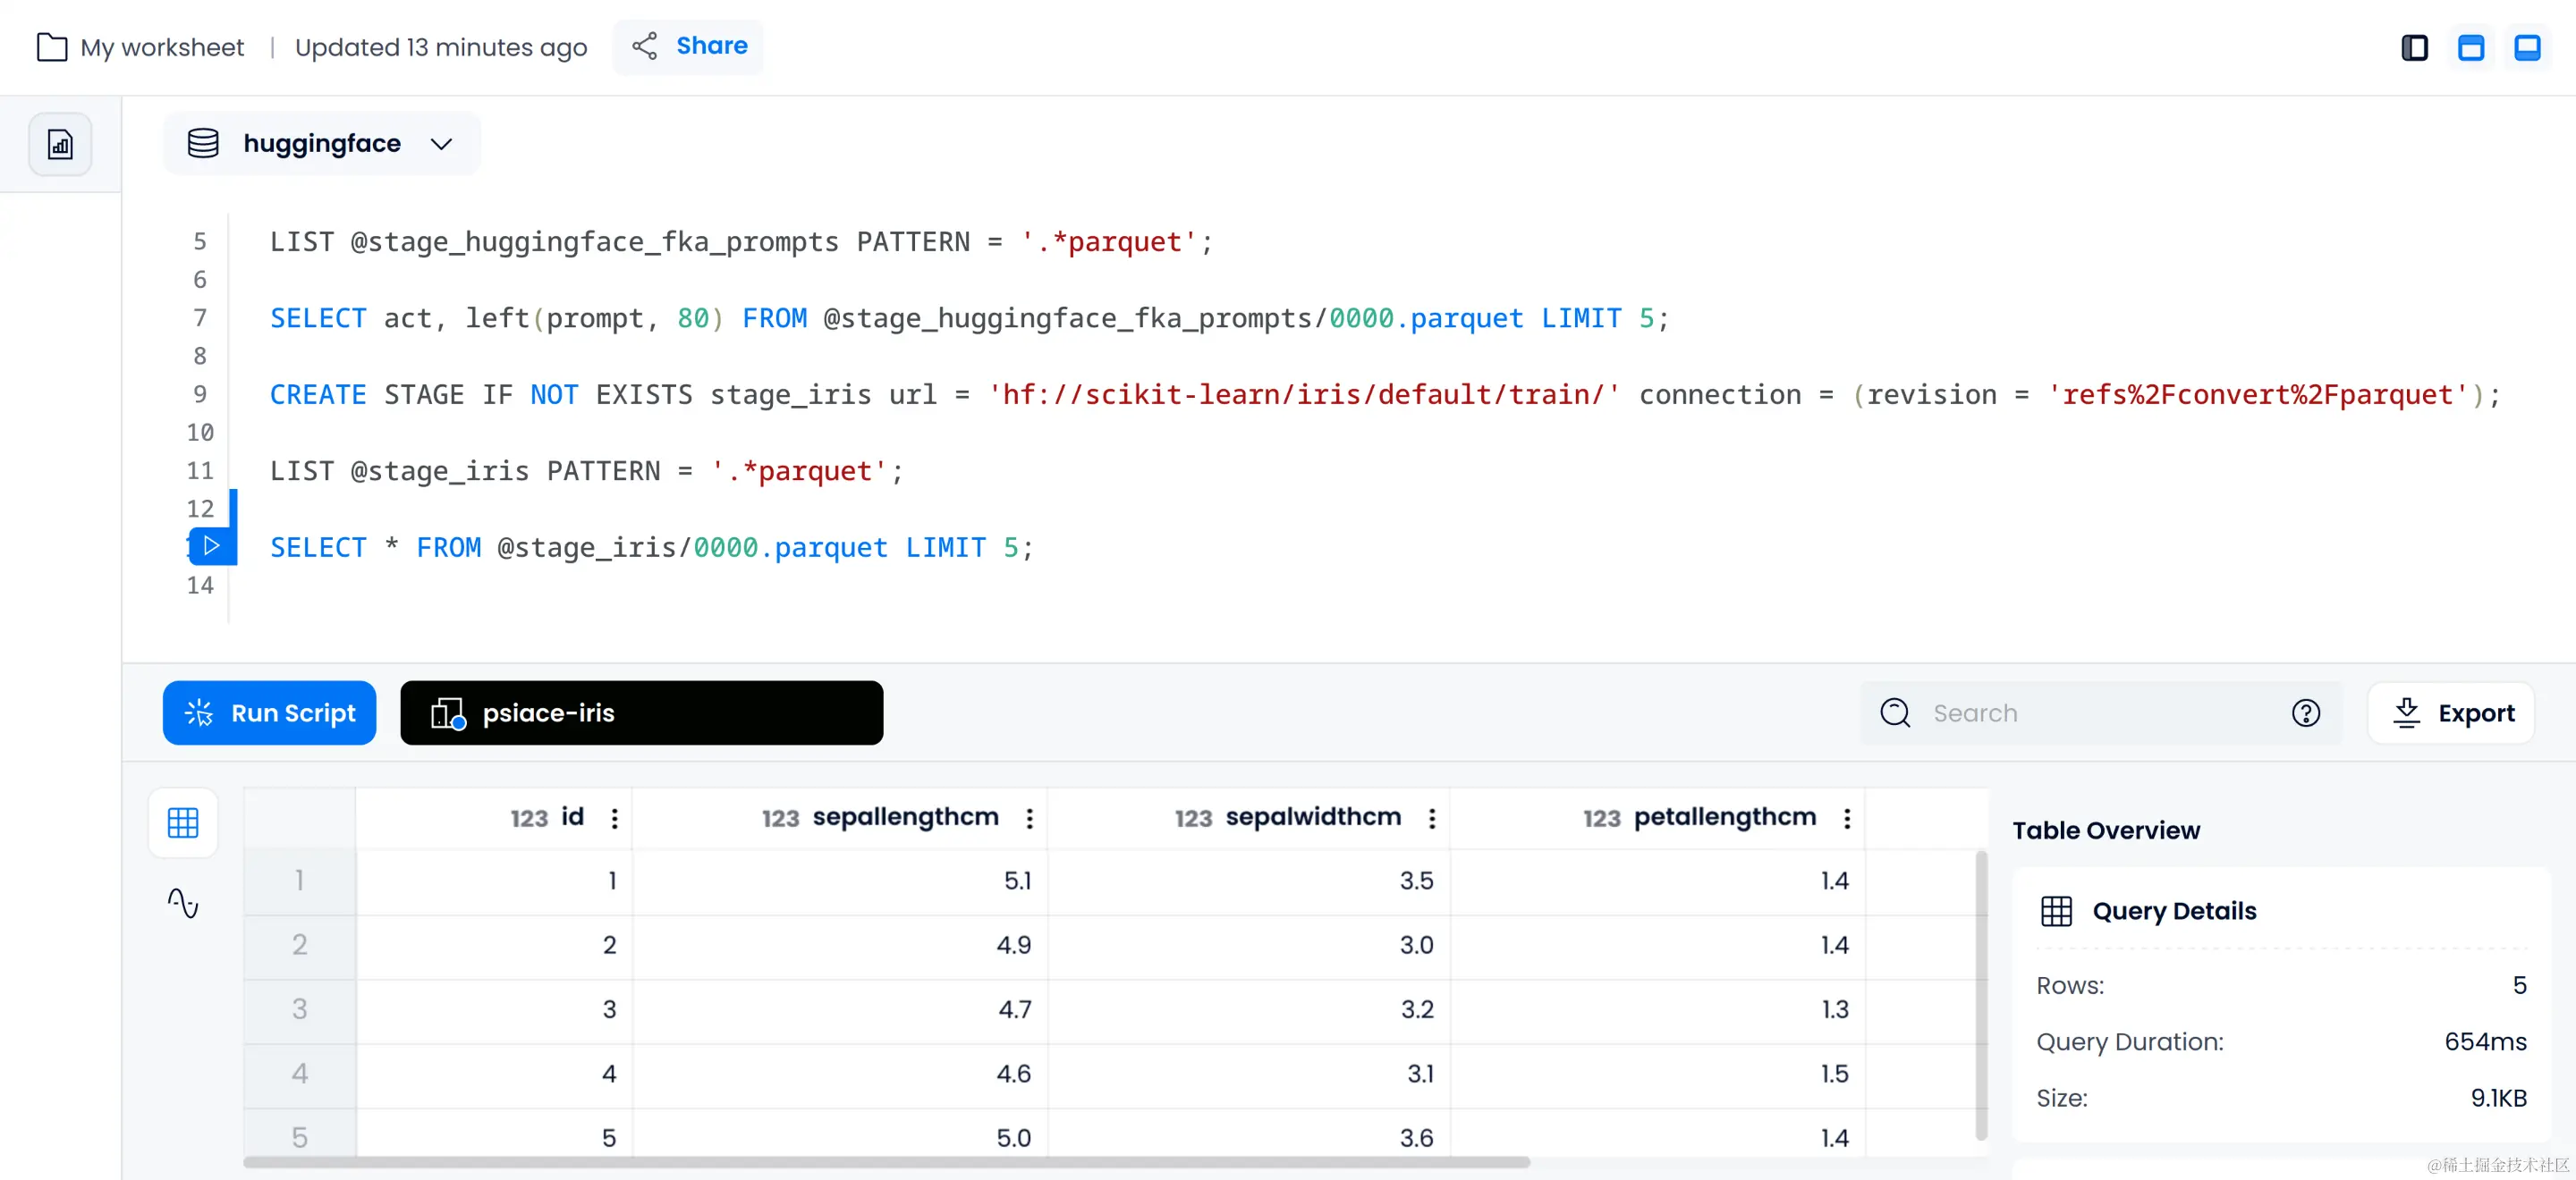
Task: Expand the huggingface database dropdown
Action: tap(441, 144)
